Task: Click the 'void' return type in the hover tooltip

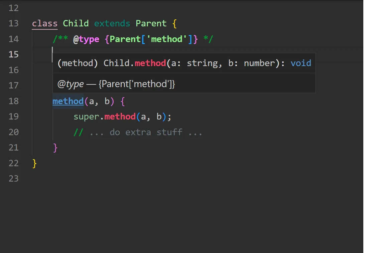Action: pyautogui.click(x=301, y=63)
